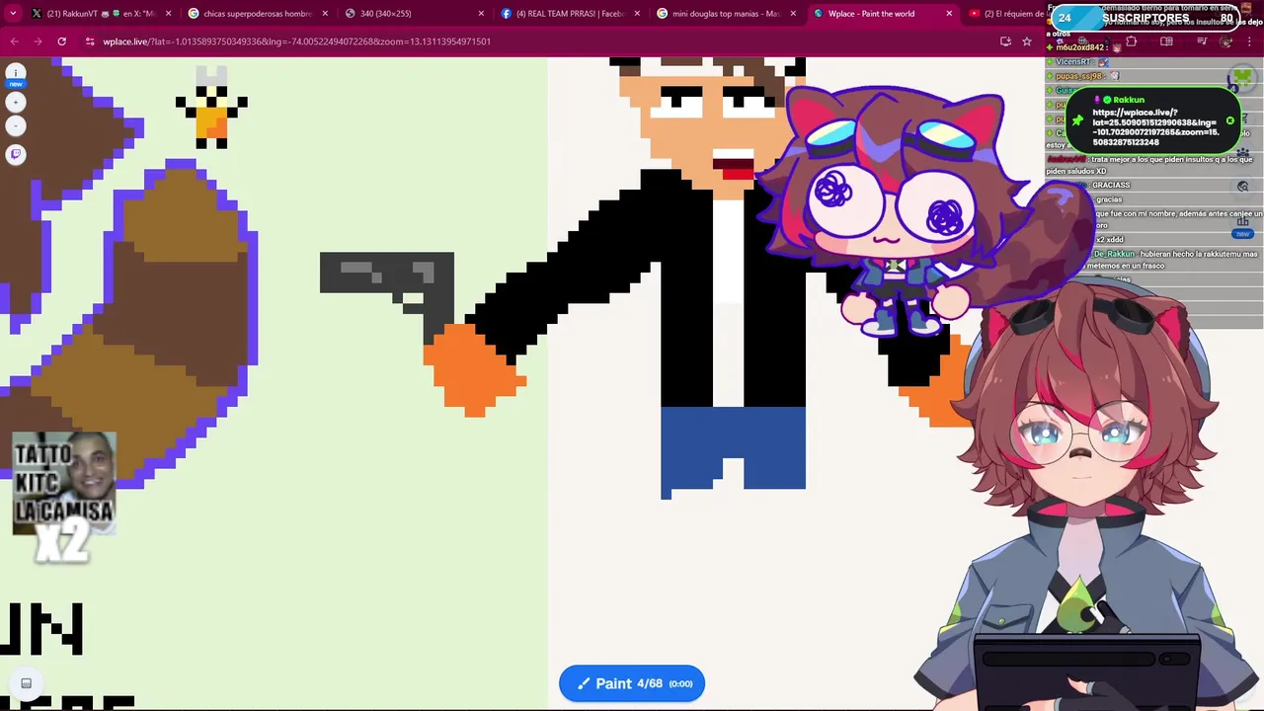This screenshot has width=1264, height=711.
Task: Open browser extensions puzzle icon
Action: pos(1132,41)
